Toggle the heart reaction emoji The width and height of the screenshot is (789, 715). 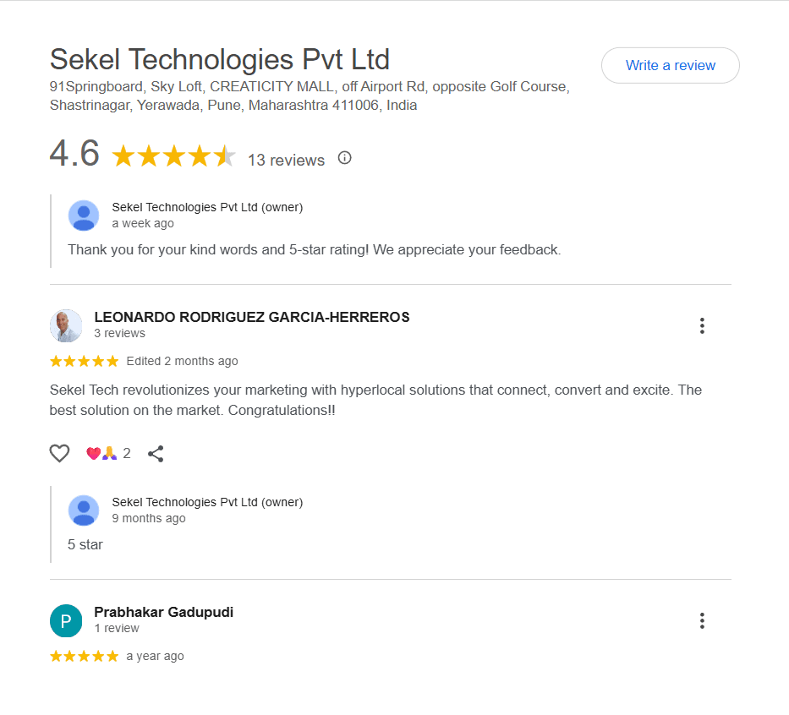coord(95,453)
